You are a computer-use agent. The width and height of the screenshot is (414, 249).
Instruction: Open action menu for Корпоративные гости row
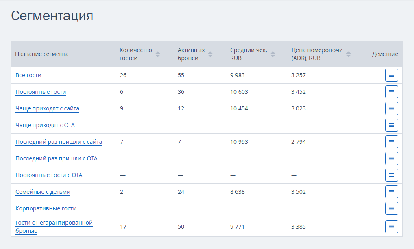pos(391,208)
